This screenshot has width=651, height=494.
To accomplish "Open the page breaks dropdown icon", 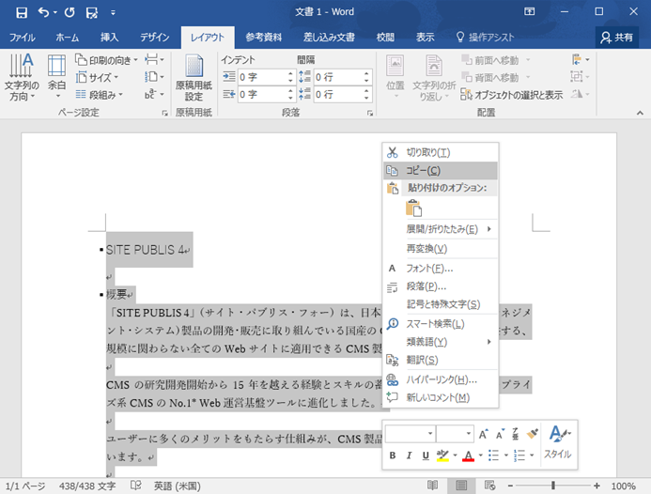I will (154, 60).
